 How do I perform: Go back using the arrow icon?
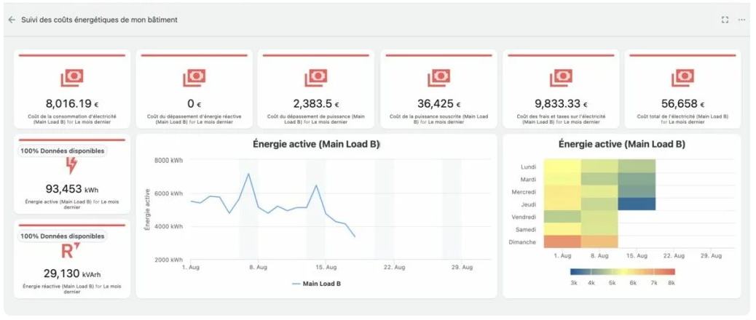tap(12, 20)
